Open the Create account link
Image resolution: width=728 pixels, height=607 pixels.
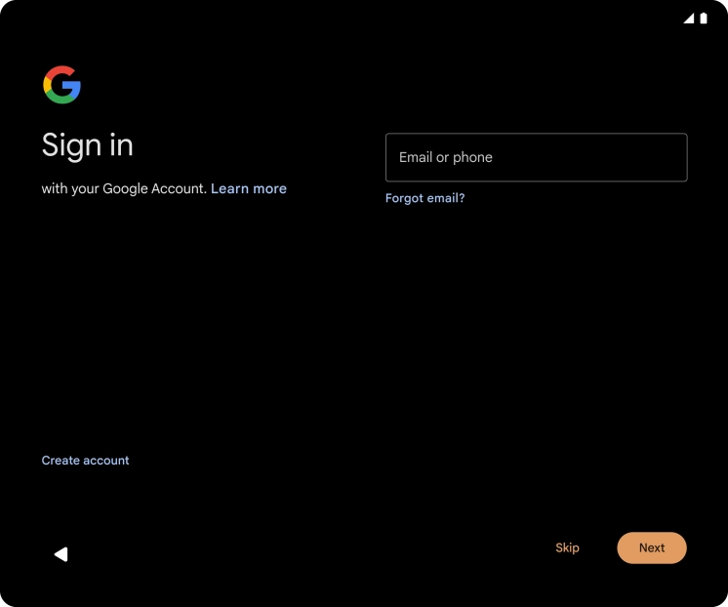click(85, 461)
